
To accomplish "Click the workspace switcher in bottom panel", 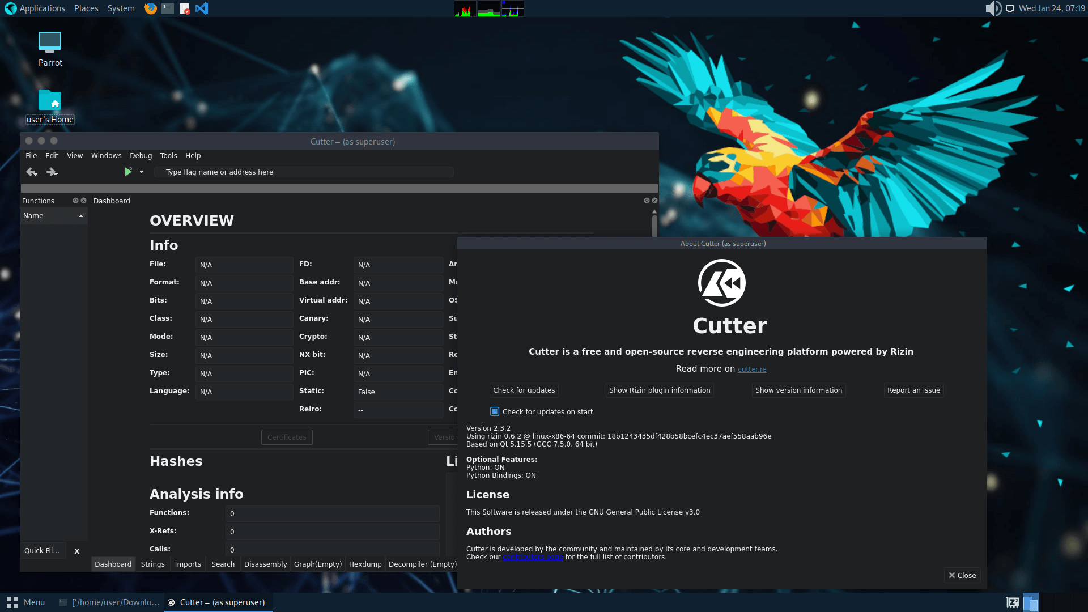I will 1031,602.
